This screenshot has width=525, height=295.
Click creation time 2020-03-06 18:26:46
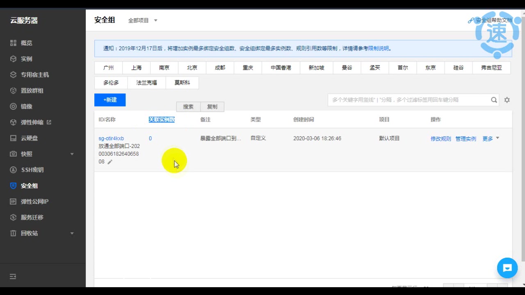click(317, 138)
